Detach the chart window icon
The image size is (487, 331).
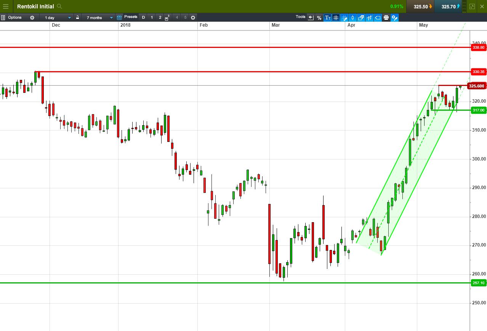(x=473, y=6)
